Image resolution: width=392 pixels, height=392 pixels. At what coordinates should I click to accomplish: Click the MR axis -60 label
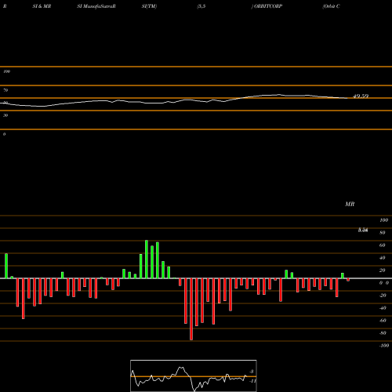(x=383, y=321)
